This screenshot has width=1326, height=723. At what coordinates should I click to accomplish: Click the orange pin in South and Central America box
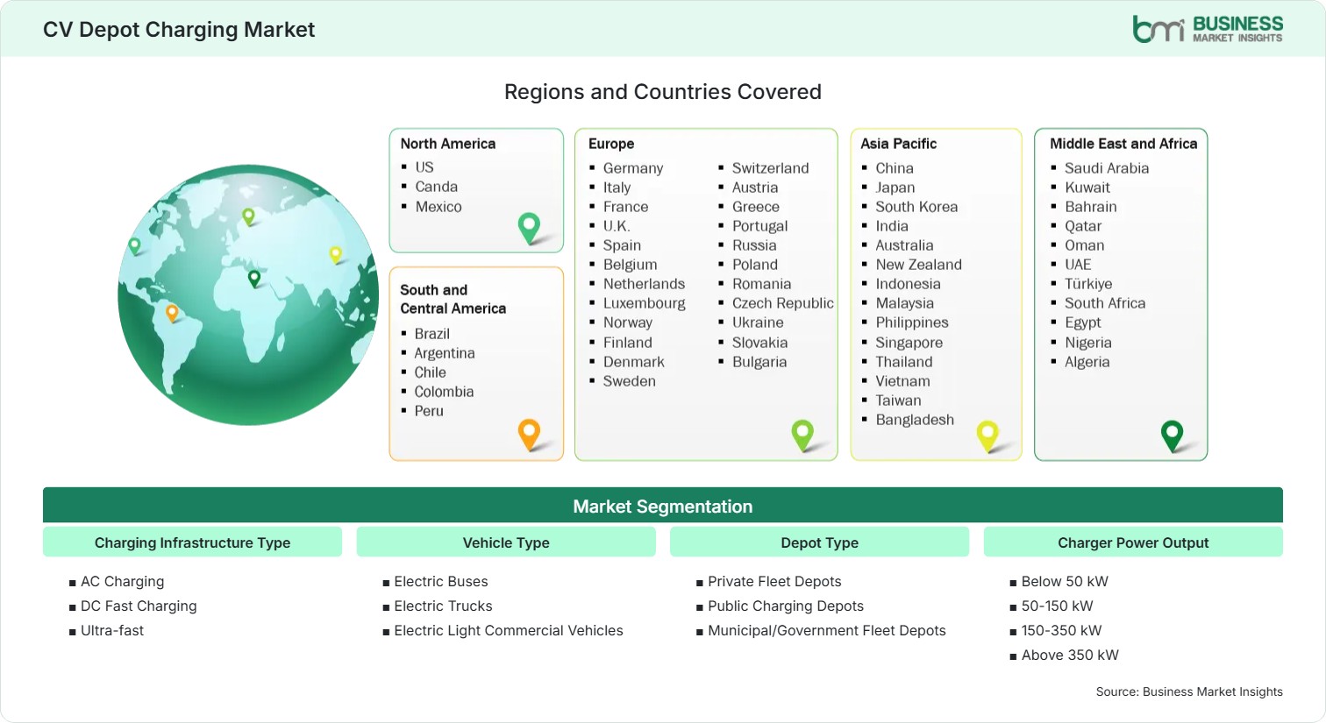tap(529, 435)
